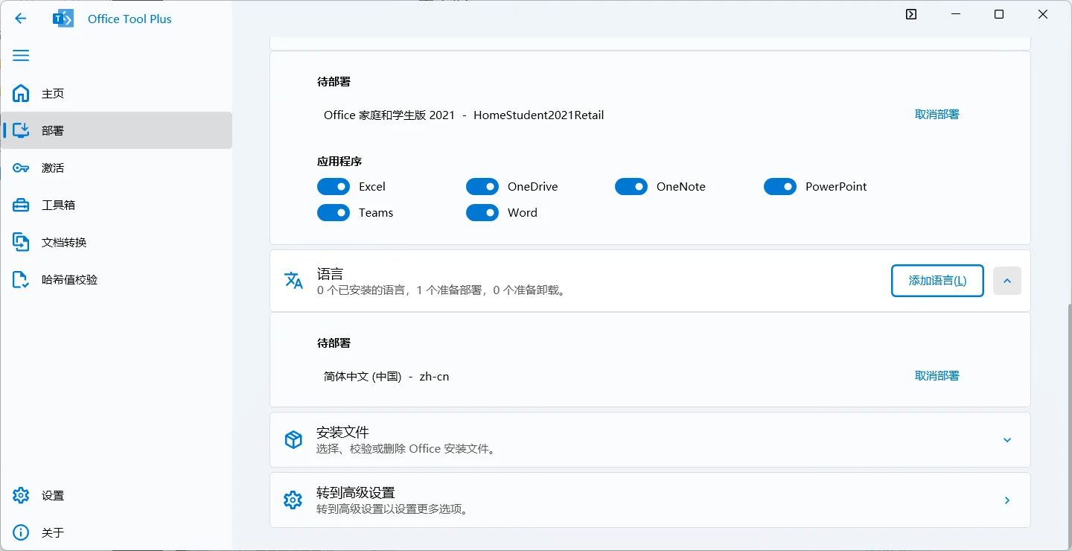
Task: Click the Home (主页) icon in sidebar
Action: point(21,93)
